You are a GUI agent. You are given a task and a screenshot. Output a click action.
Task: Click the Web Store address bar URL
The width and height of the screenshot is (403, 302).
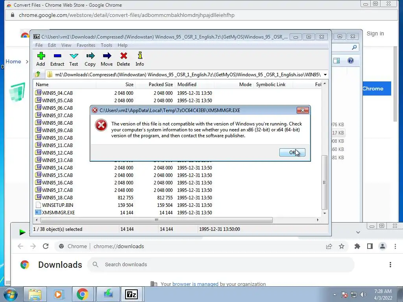pos(127,15)
